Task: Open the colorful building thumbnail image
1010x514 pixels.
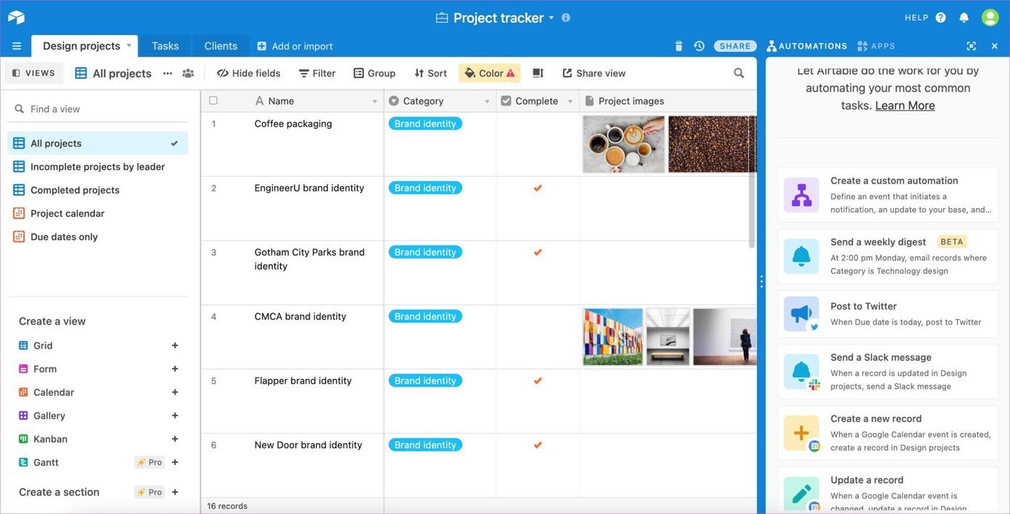Action: (613, 337)
